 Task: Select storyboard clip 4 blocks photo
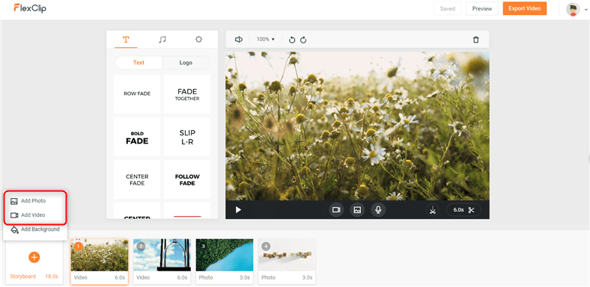[287, 262]
